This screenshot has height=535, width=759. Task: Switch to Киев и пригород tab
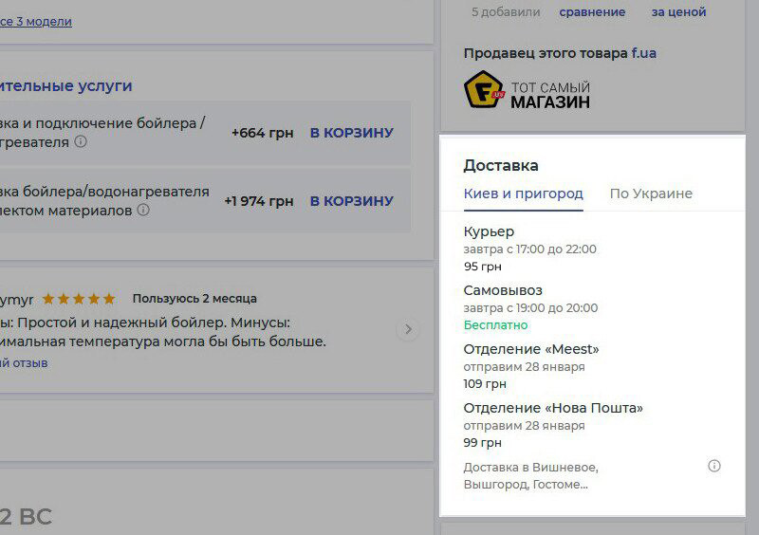(x=524, y=194)
